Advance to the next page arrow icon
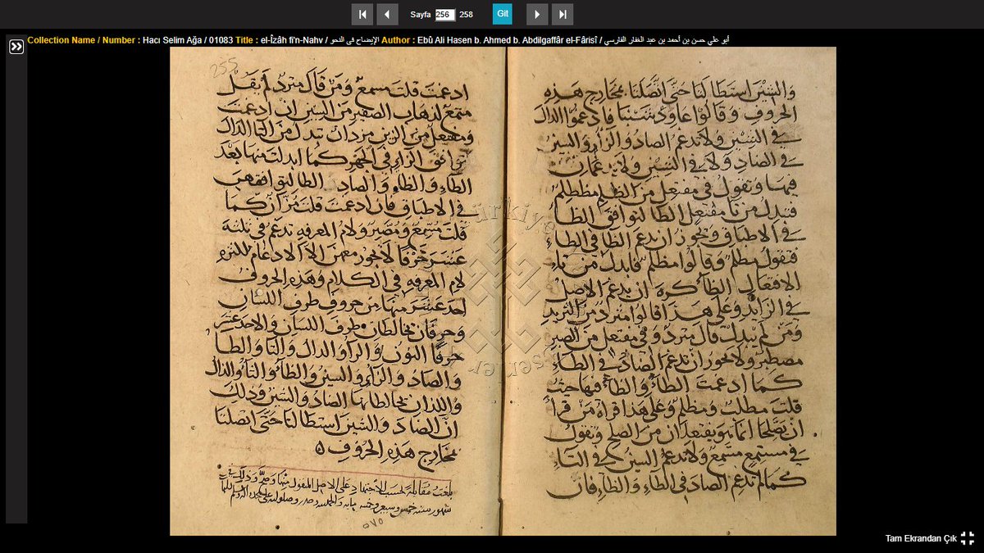The image size is (984, 553). tap(536, 14)
